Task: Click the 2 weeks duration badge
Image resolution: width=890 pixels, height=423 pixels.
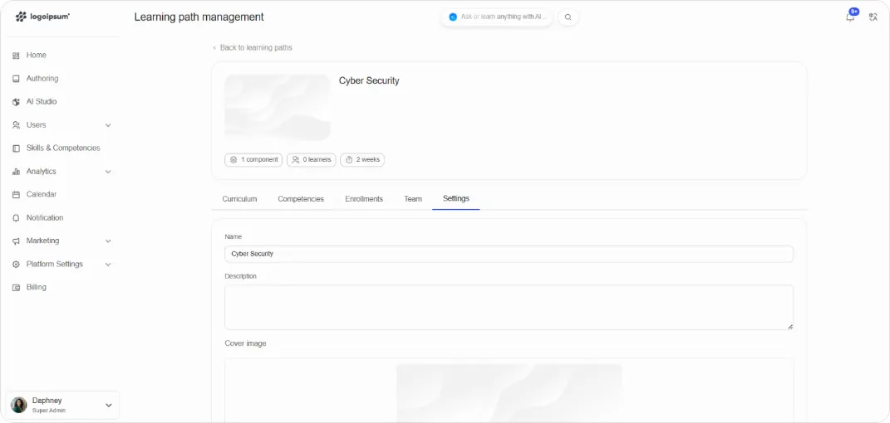Action: click(x=362, y=160)
